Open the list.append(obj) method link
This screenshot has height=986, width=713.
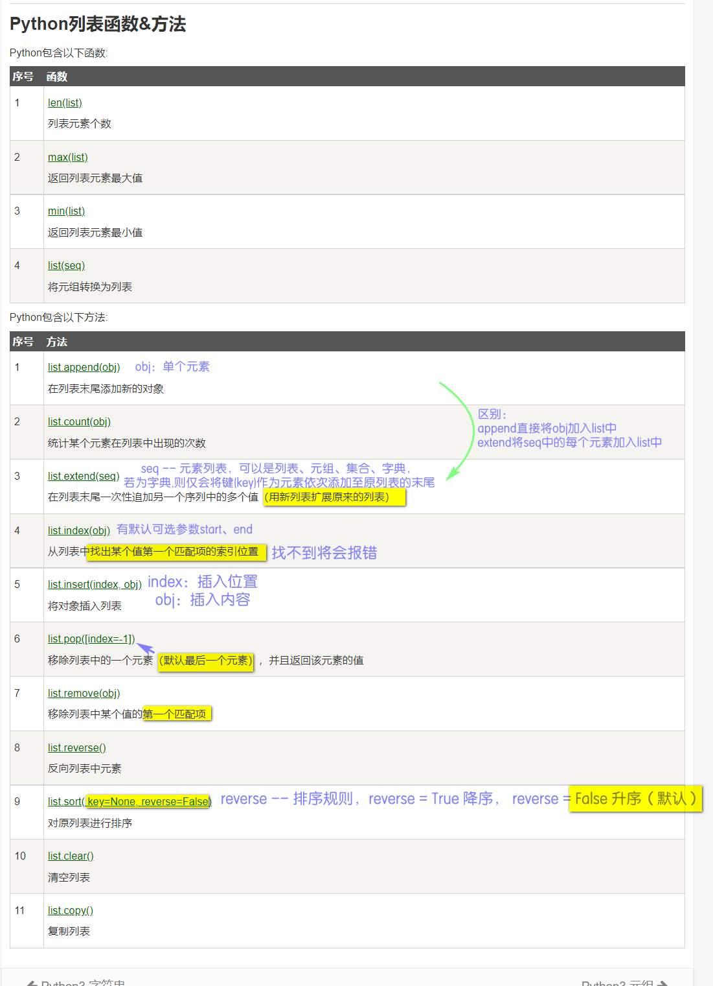click(84, 367)
